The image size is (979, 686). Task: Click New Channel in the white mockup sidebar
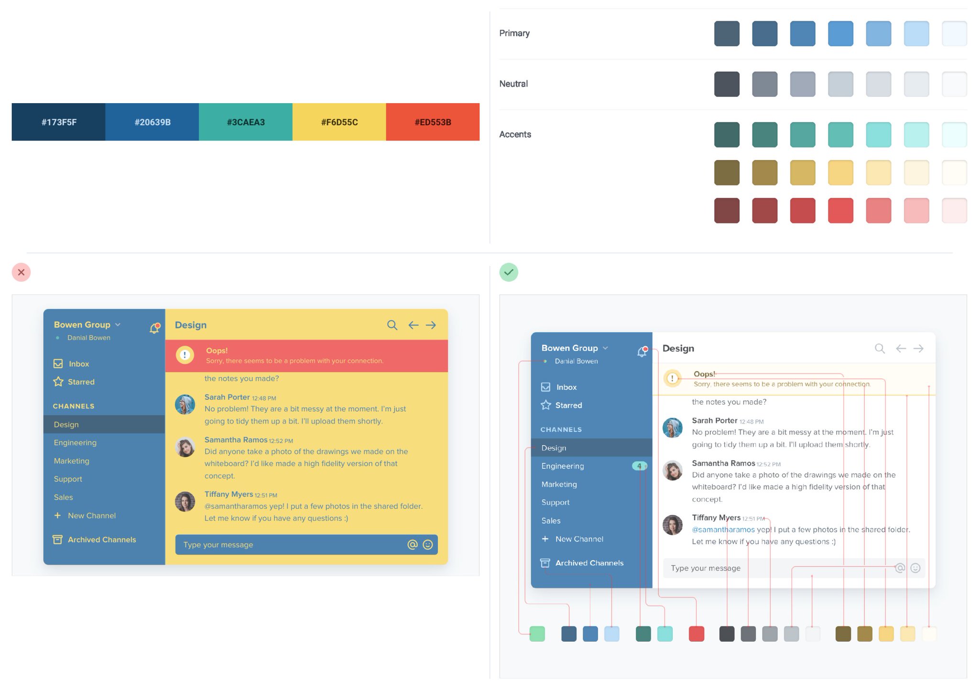point(573,539)
